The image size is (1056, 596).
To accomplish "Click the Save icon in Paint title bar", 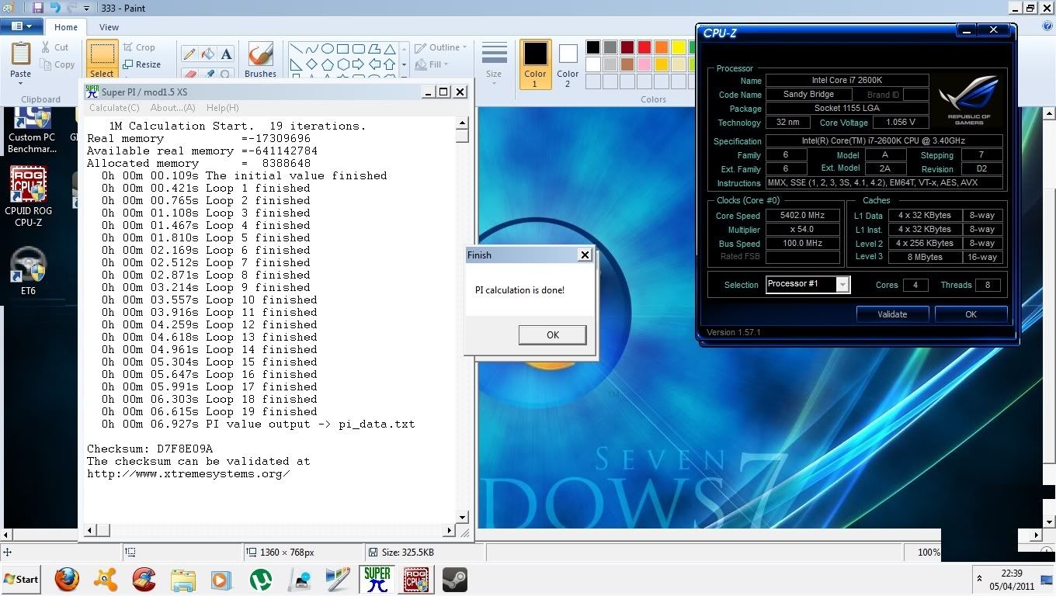I will pyautogui.click(x=37, y=8).
